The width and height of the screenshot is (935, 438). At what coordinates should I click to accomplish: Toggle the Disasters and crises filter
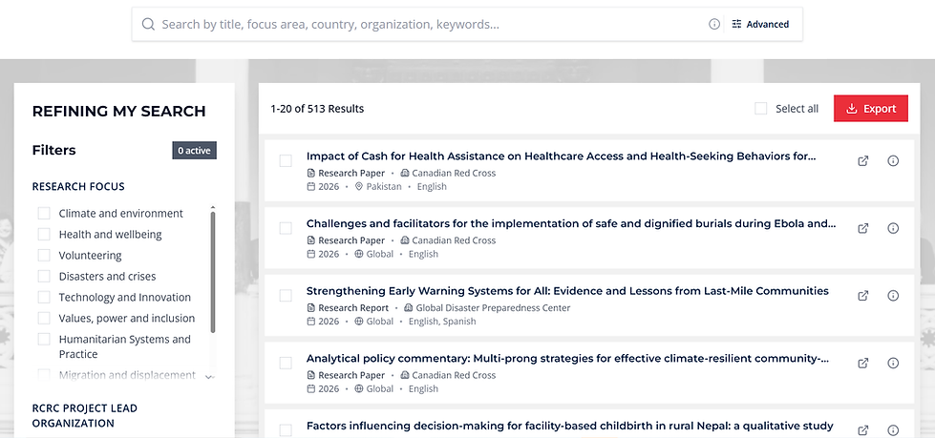click(44, 277)
